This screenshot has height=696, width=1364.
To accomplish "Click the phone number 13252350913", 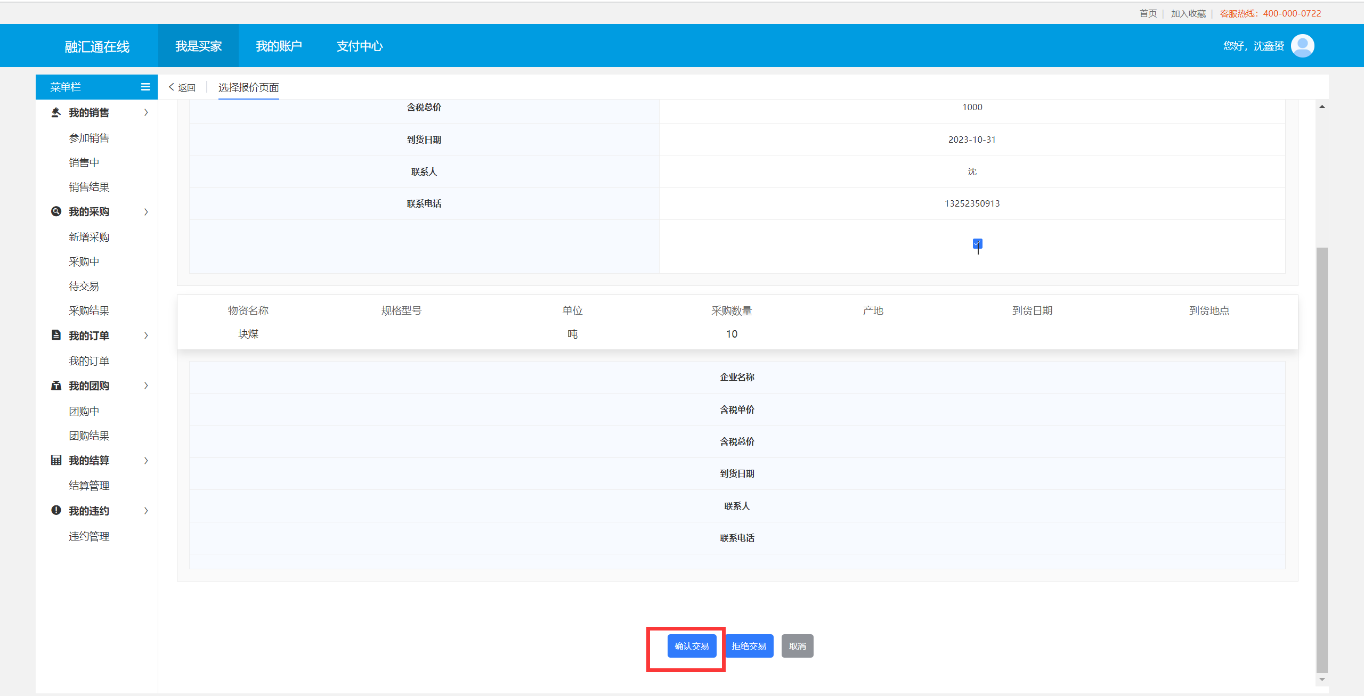I will [972, 203].
